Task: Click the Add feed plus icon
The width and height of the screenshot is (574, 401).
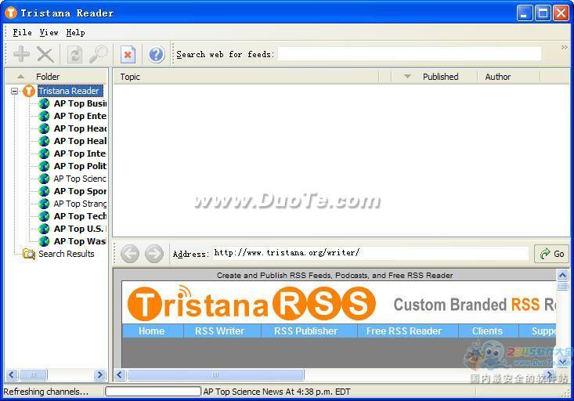Action: point(21,54)
